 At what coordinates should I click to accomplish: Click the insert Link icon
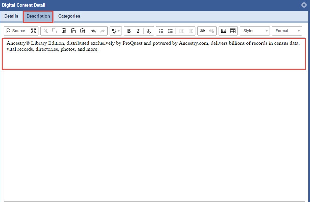(x=202, y=31)
